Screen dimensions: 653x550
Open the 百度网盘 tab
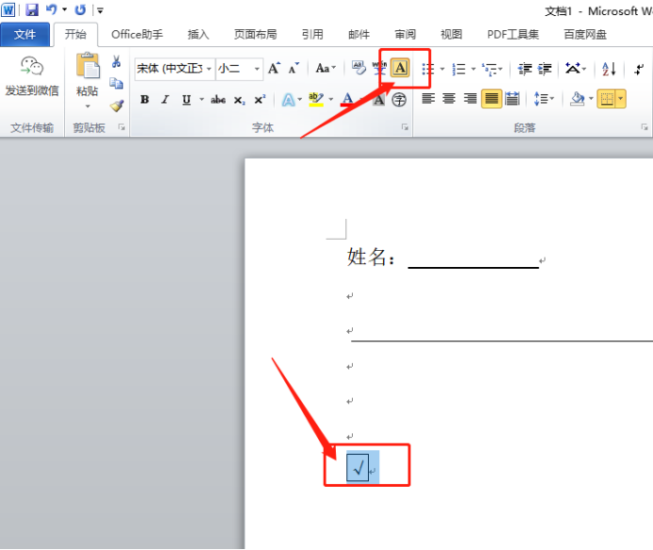pyautogui.click(x=585, y=35)
